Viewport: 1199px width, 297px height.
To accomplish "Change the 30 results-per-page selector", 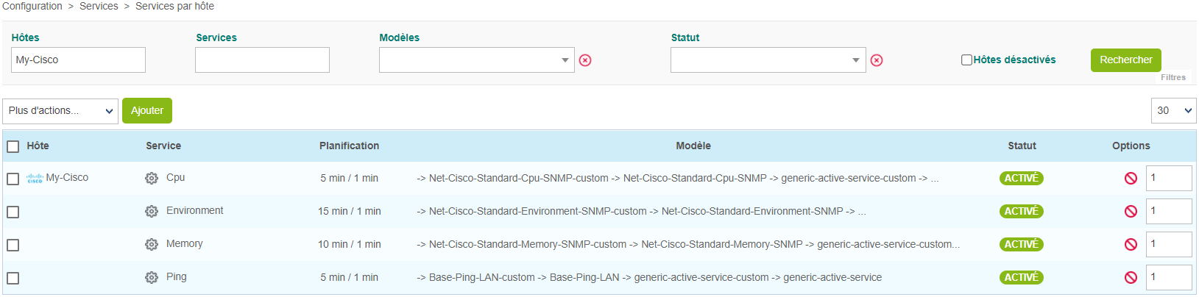I will click(1173, 111).
